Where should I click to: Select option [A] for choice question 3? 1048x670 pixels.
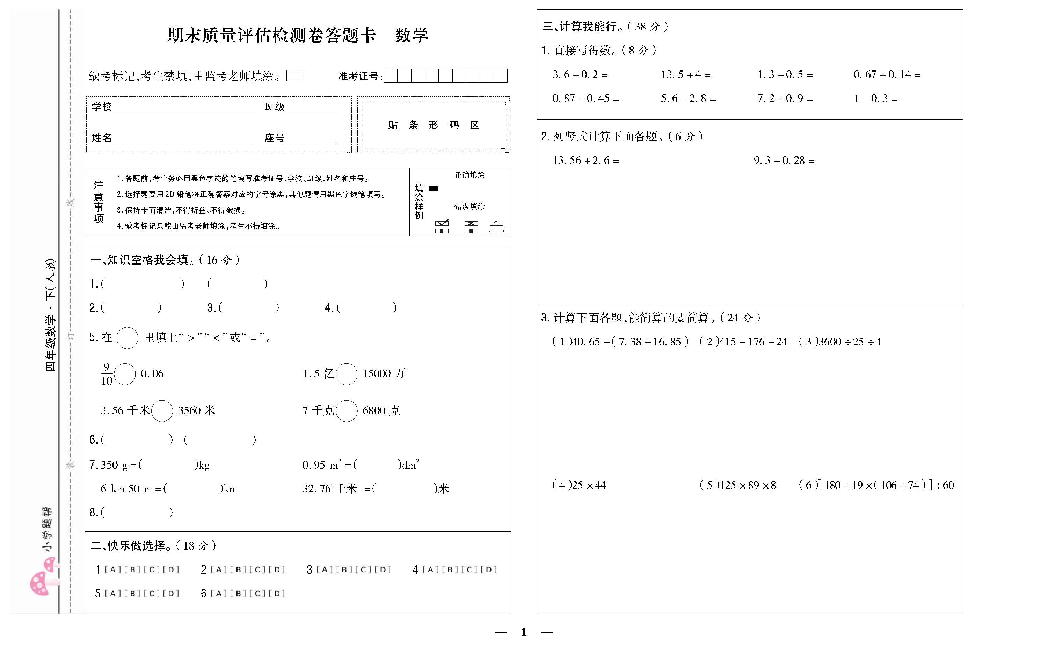pyautogui.click(x=325, y=569)
